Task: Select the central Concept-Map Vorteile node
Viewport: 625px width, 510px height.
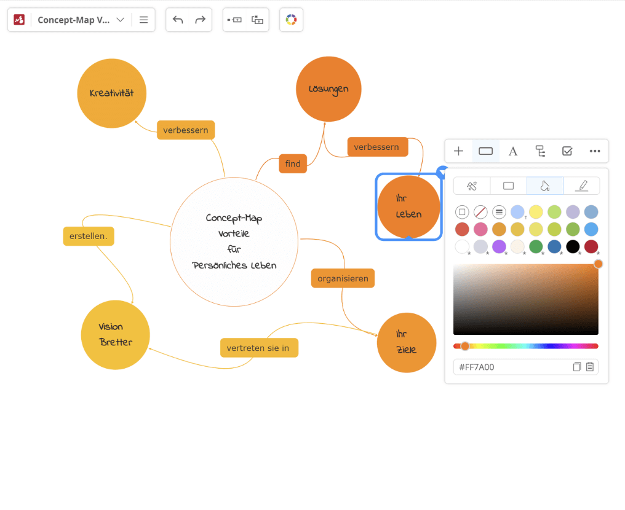Action: [234, 241]
